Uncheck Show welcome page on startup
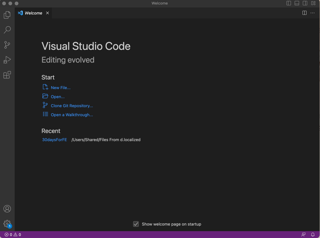The width and height of the screenshot is (320, 238). (136, 224)
